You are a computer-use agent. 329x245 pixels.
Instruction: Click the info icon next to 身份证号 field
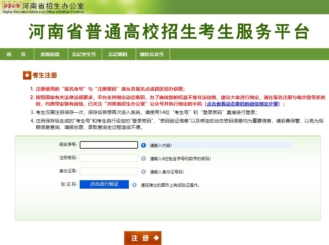(143, 172)
